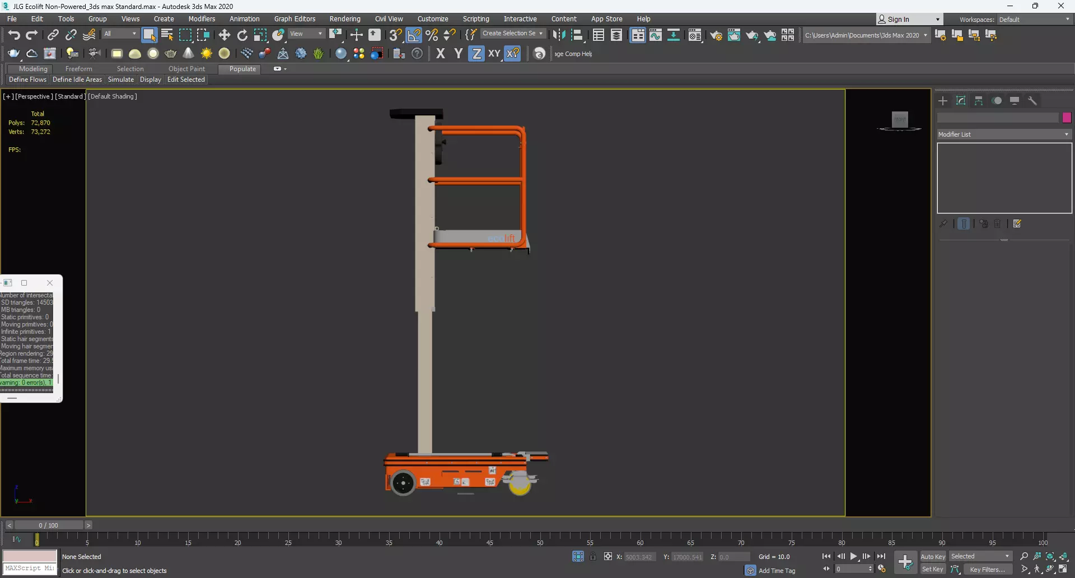Toggle Selection Lock padlock in status bar

pos(593,556)
